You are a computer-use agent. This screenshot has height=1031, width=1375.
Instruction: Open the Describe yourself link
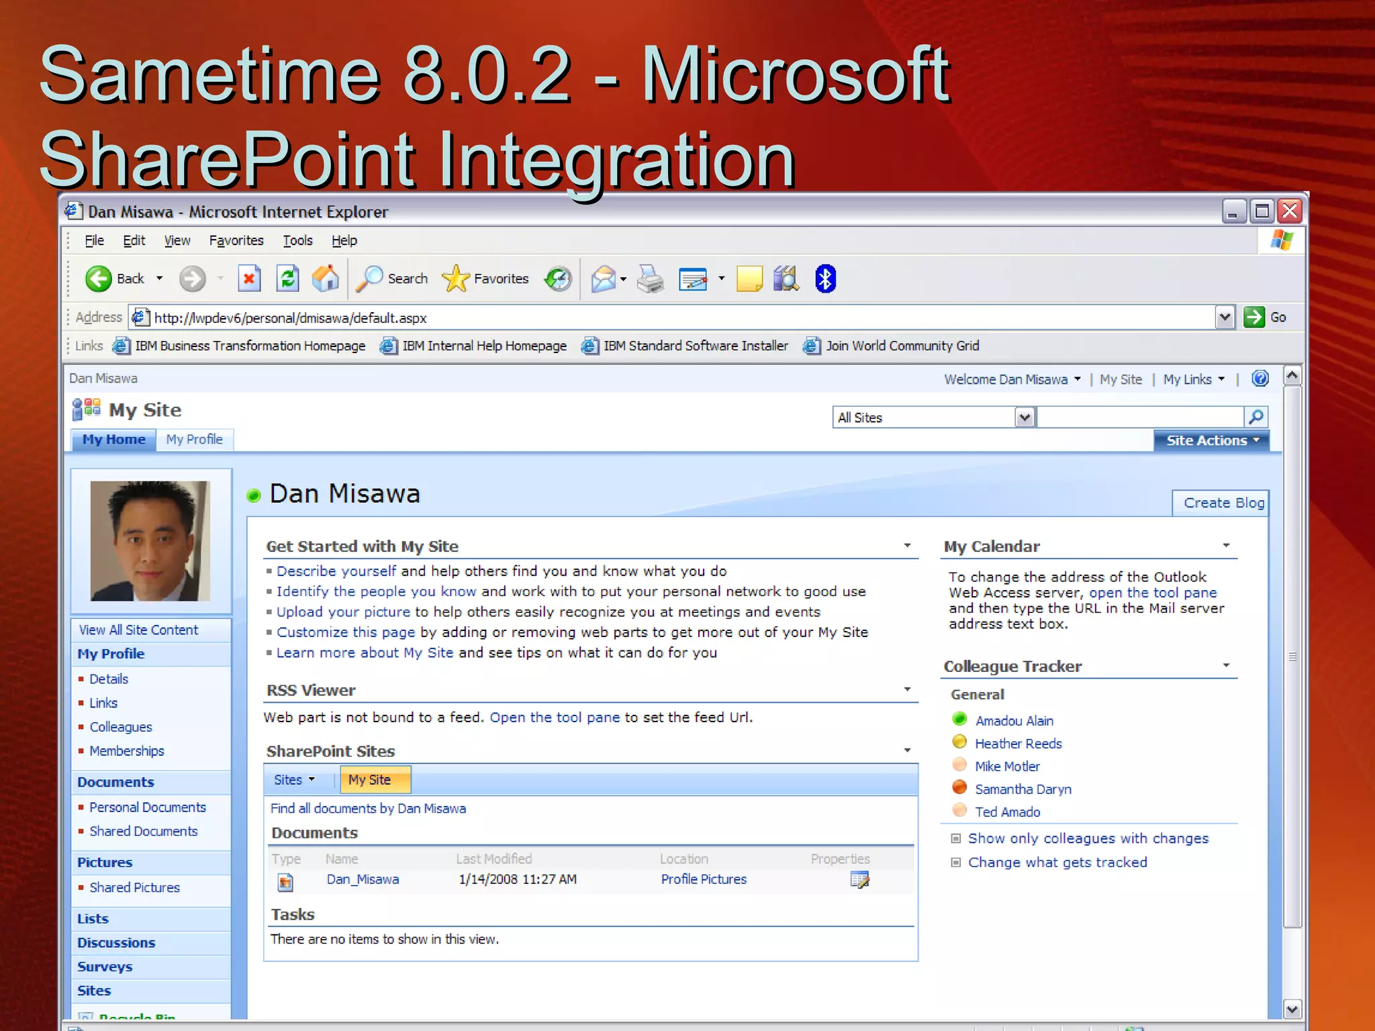click(x=336, y=571)
